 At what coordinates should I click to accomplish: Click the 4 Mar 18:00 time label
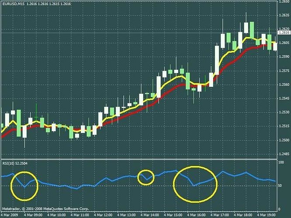pos(243,215)
